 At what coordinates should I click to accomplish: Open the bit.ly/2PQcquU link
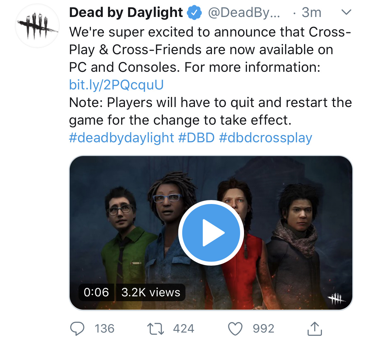coord(116,85)
